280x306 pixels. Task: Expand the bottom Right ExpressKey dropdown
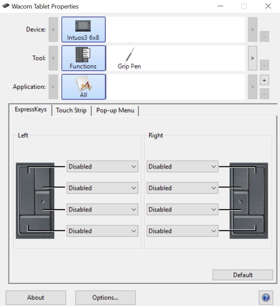click(x=182, y=231)
